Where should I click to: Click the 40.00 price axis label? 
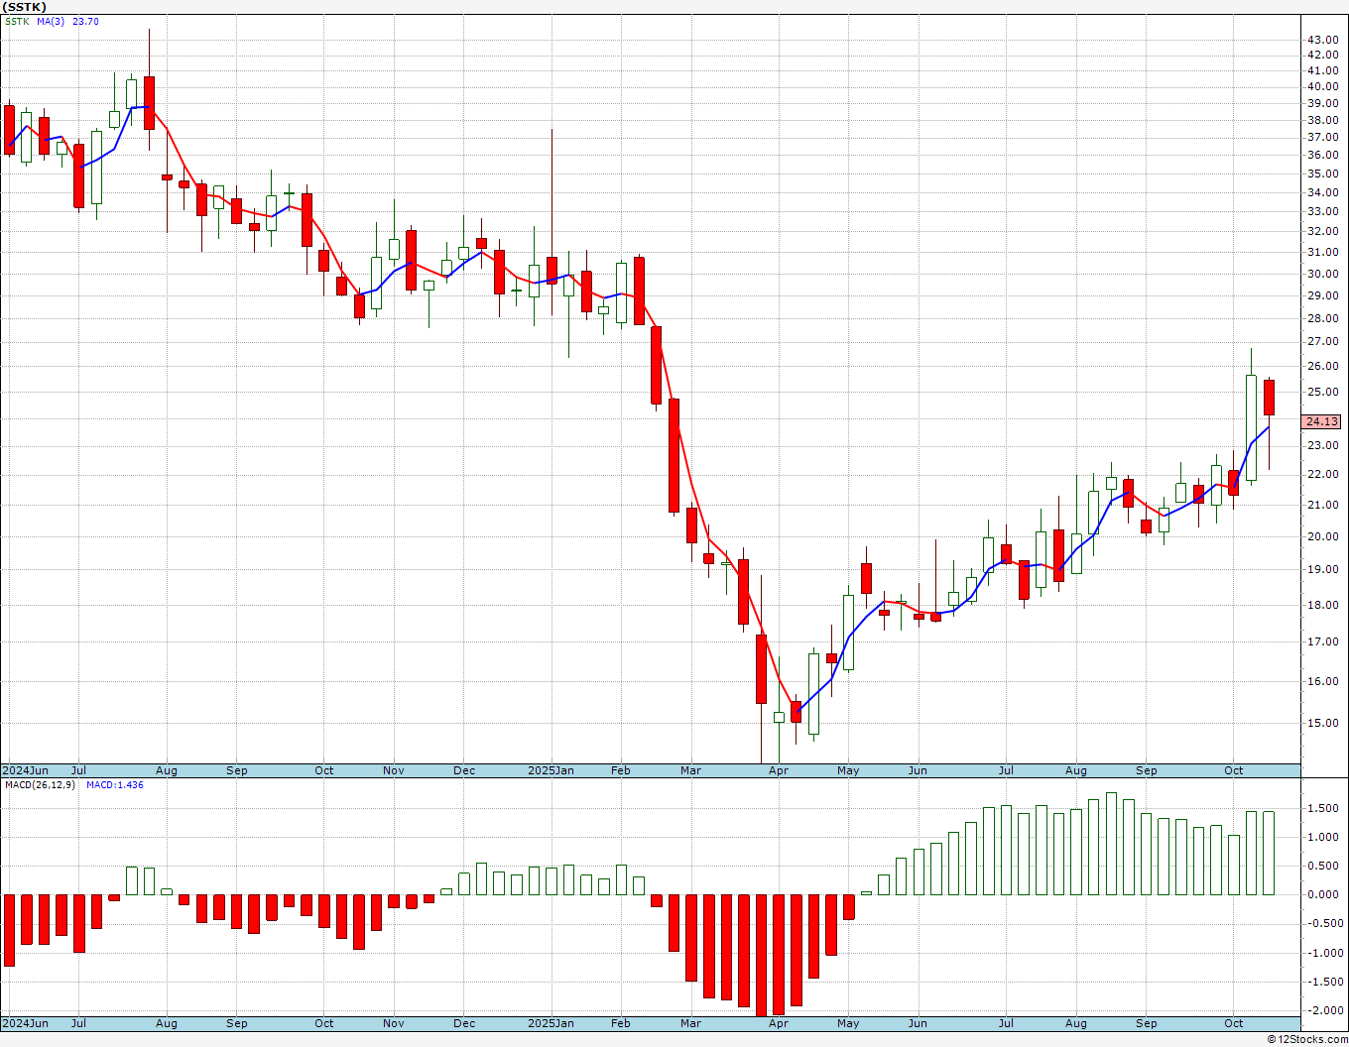pyautogui.click(x=1322, y=86)
